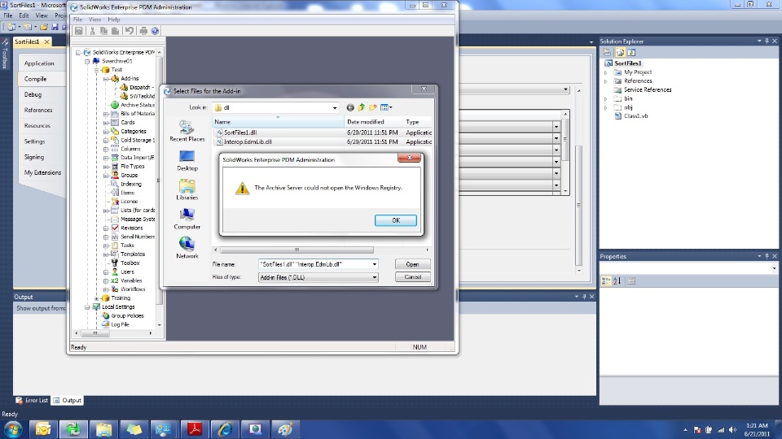
Task: Open the File name combo box dropdown
Action: click(374, 264)
